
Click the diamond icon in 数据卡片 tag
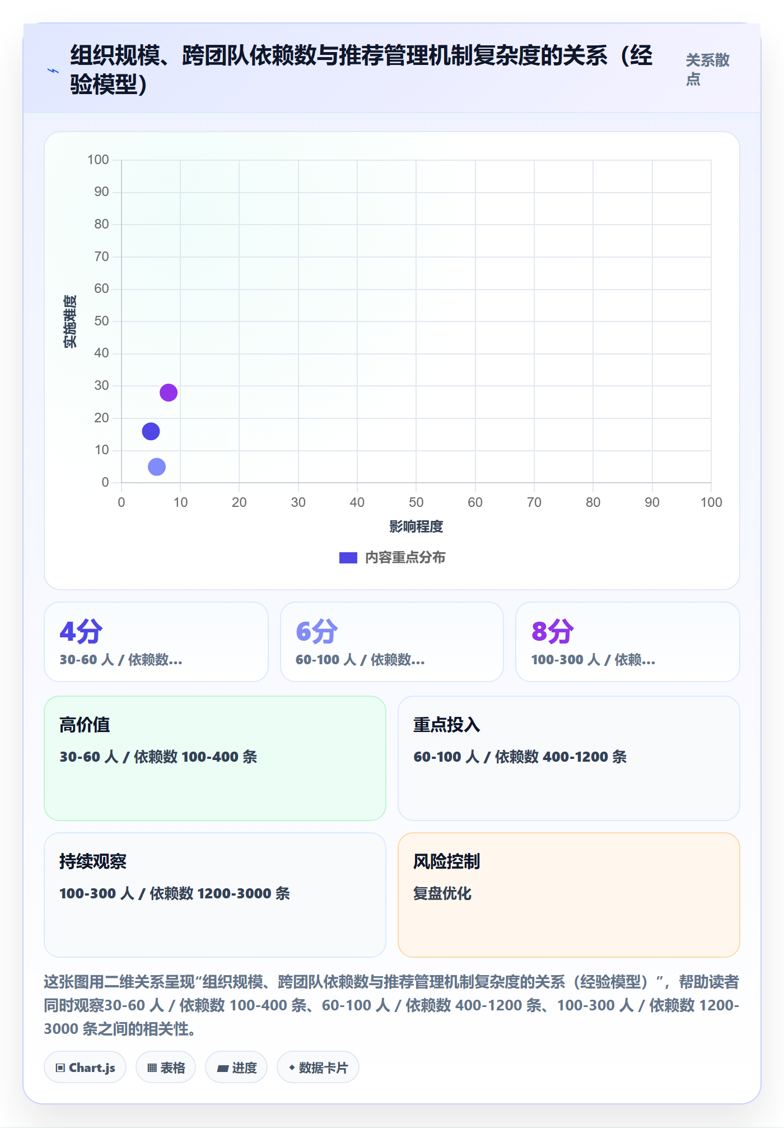[292, 1068]
